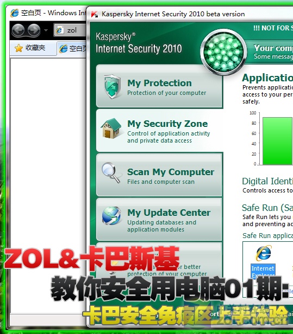
Task: Click the Favorites star icon in browser
Action: 19,48
